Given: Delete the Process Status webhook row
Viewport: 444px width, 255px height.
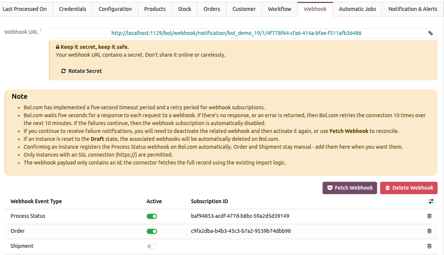Looking at the screenshot, I should 429,216.
